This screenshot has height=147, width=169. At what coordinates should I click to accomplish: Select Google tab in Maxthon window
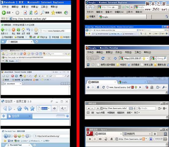coord(11,61)
